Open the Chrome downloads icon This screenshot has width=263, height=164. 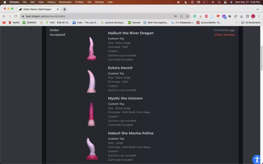coord(241,16)
